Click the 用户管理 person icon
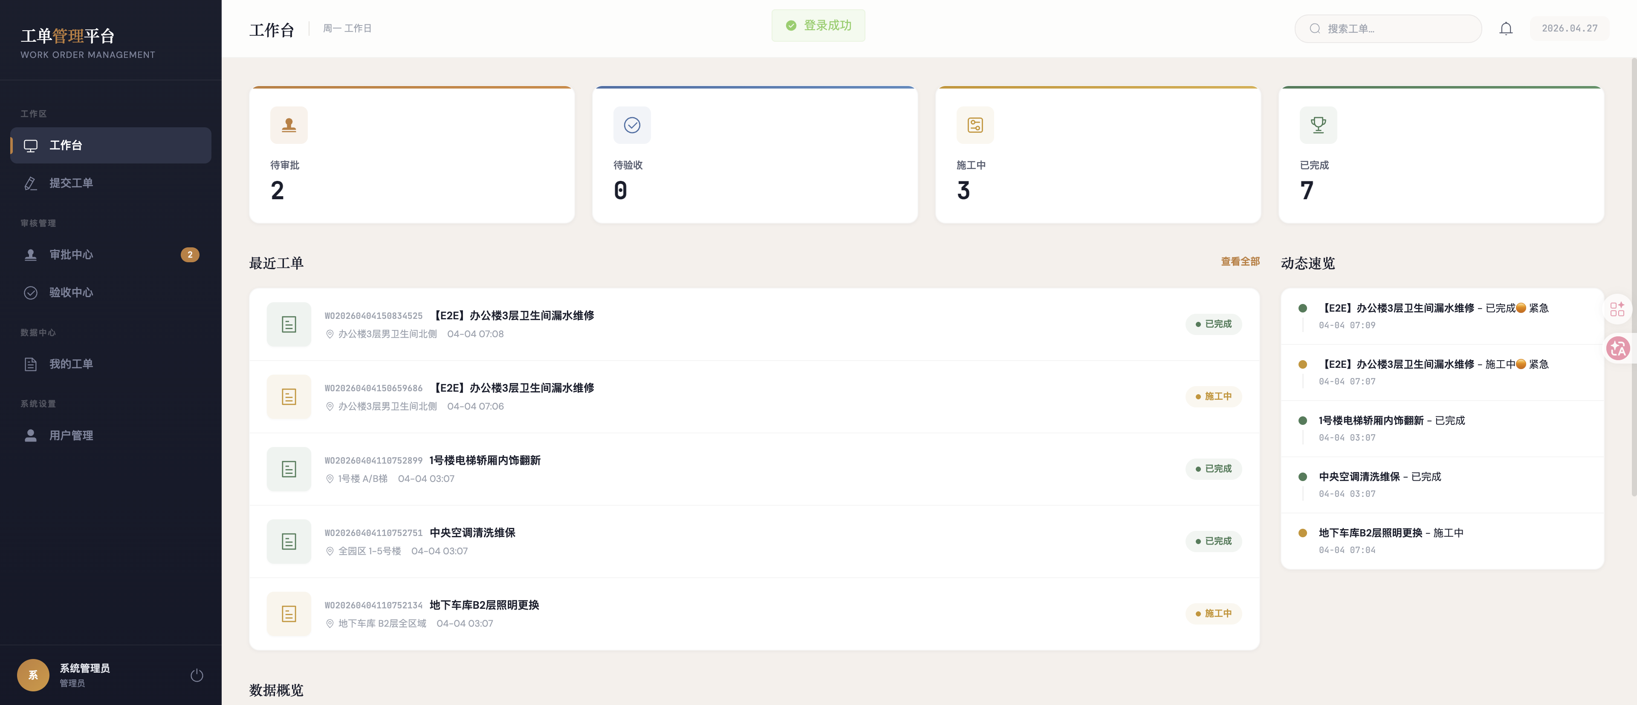Viewport: 1637px width, 705px height. (31, 436)
